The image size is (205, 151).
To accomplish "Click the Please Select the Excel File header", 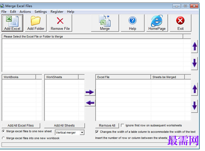I will pos(92,36).
